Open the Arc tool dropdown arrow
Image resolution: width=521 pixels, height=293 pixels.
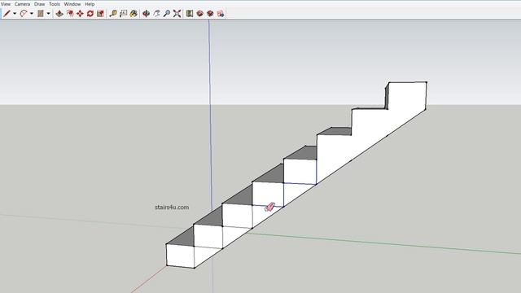pos(32,14)
